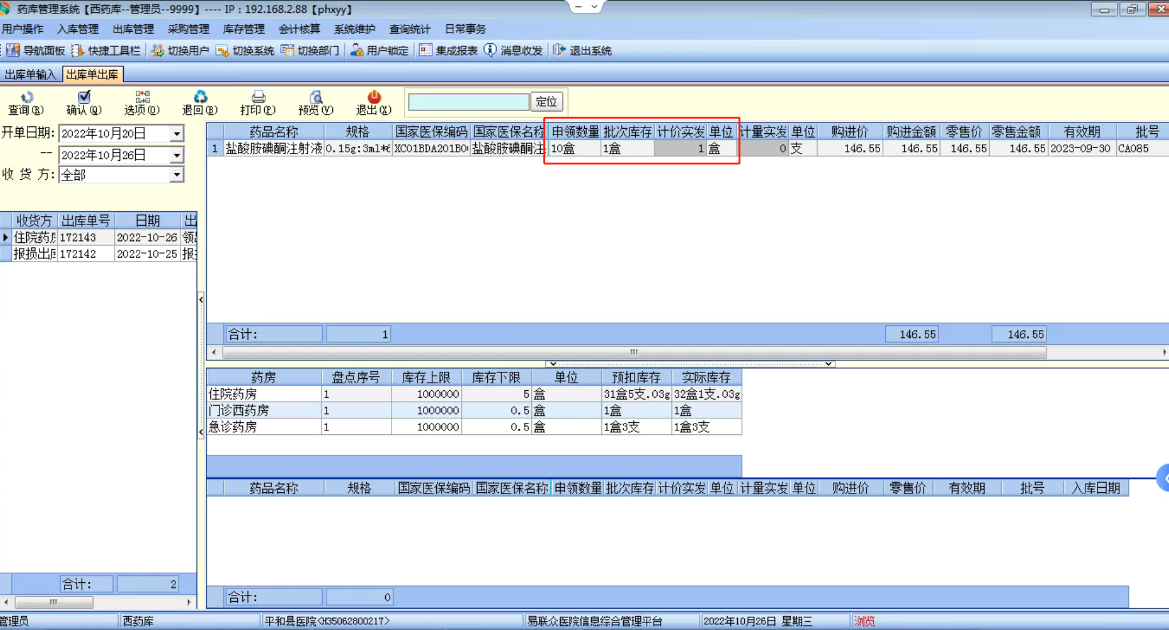Click the 定位 locate button
The image size is (1169, 630).
pos(547,101)
